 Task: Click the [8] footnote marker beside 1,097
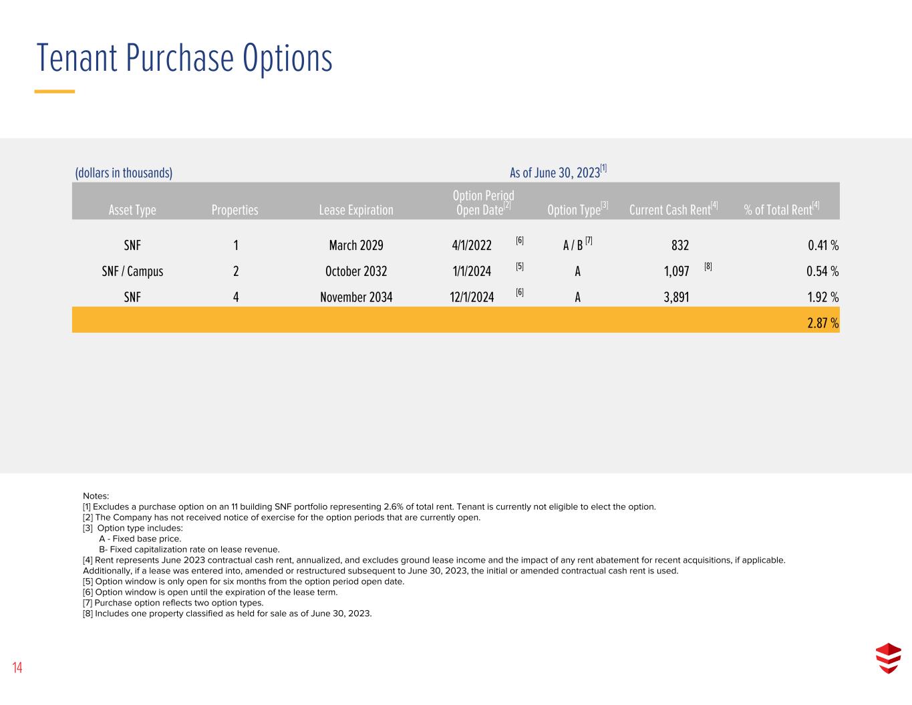click(708, 267)
